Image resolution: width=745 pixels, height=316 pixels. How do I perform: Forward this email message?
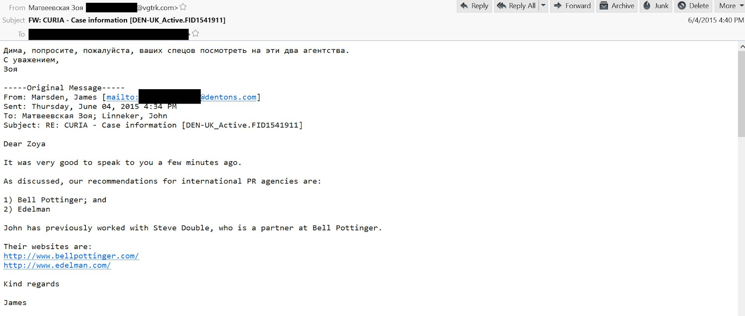(x=572, y=6)
